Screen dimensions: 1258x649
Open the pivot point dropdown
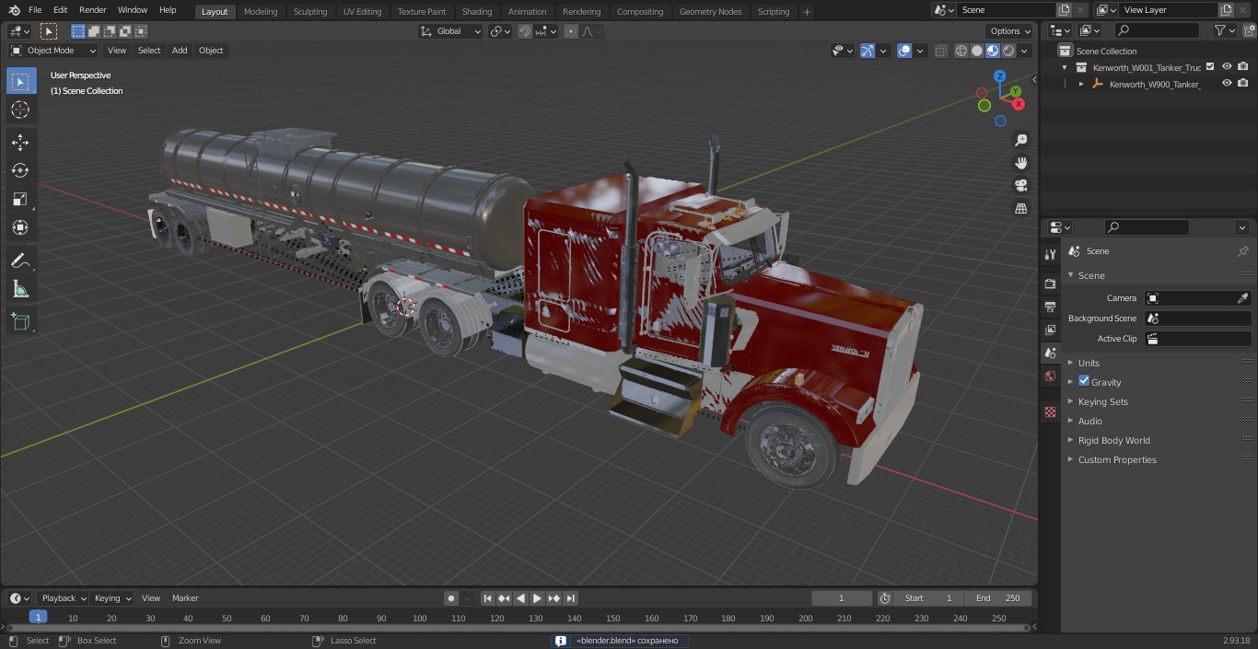point(500,31)
